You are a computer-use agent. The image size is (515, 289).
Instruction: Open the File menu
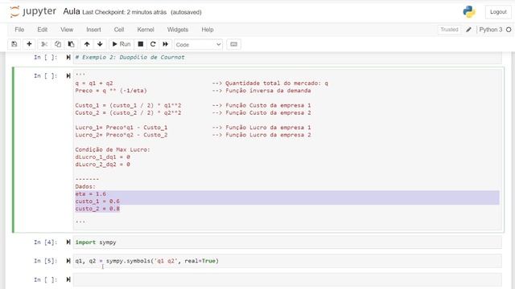[x=19, y=30]
